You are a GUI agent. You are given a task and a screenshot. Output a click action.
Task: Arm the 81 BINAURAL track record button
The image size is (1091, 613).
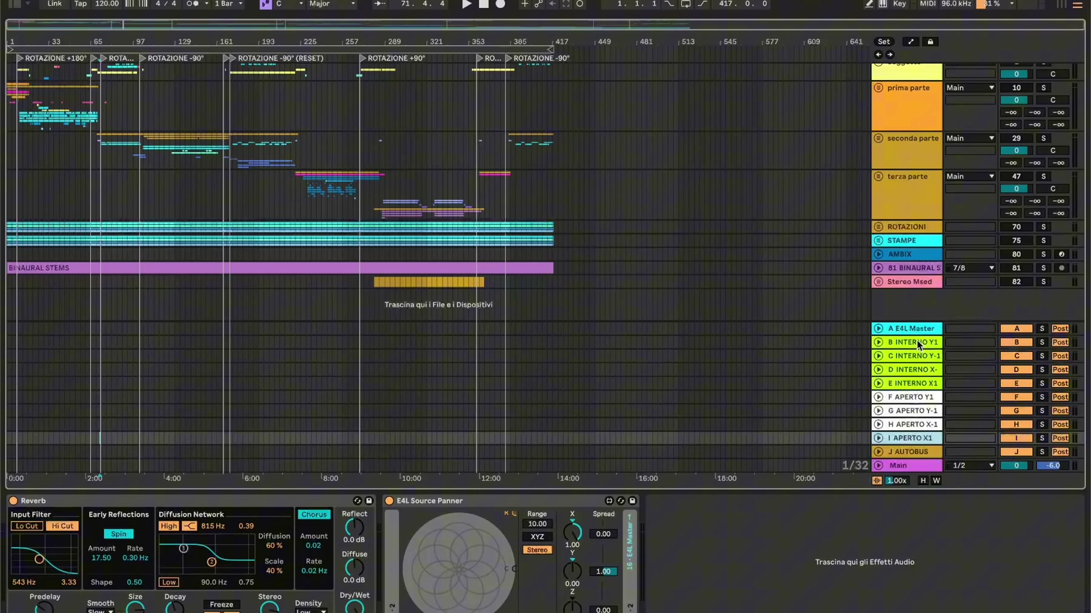pos(1061,268)
